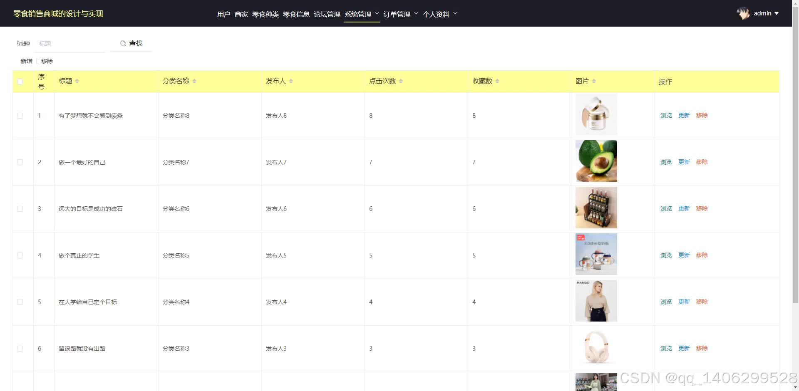This screenshot has width=799, height=391.
Task: Expand the 系统管理 dropdown chevron
Action: (x=377, y=13)
